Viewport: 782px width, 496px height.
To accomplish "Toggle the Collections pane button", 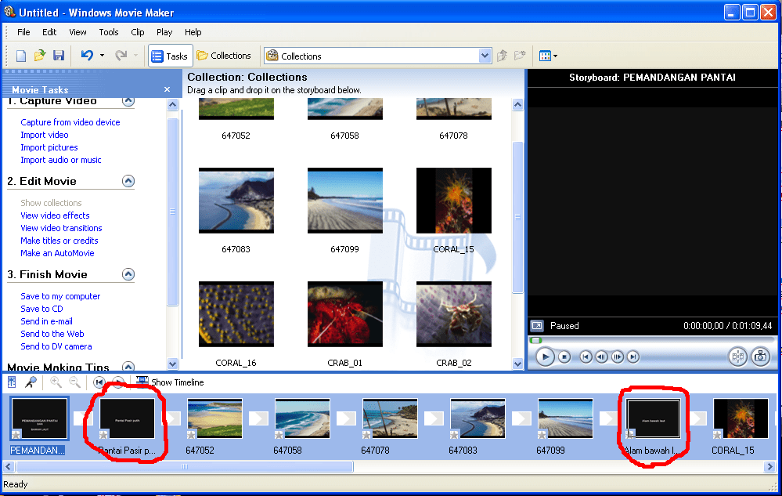I will tap(224, 56).
